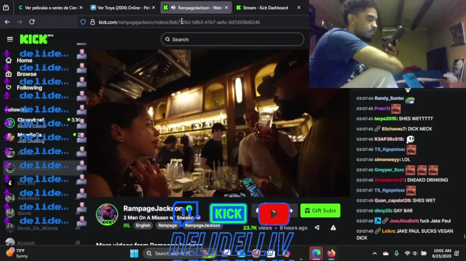Click chat username terps2015

click(385, 119)
